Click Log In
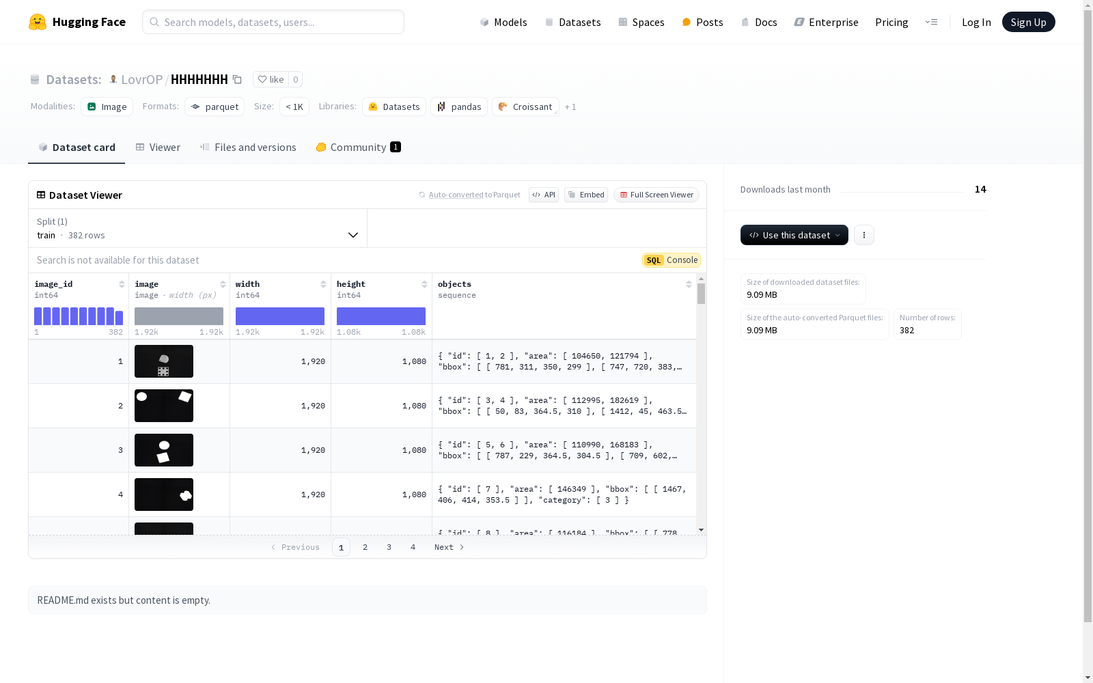 976,22
